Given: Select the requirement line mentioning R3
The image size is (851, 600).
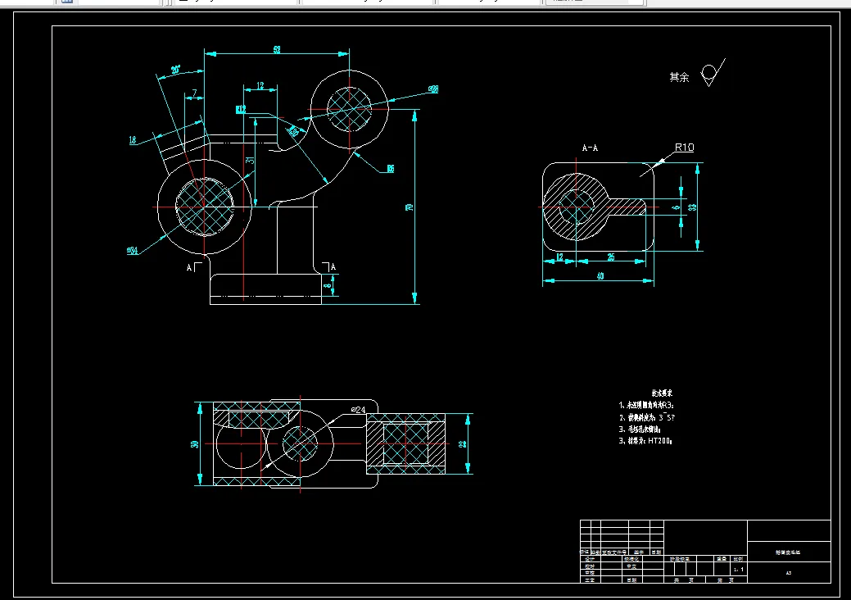Looking at the screenshot, I should (646, 405).
